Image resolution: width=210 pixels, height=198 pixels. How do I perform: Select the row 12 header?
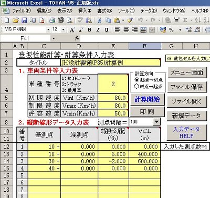(6, 147)
